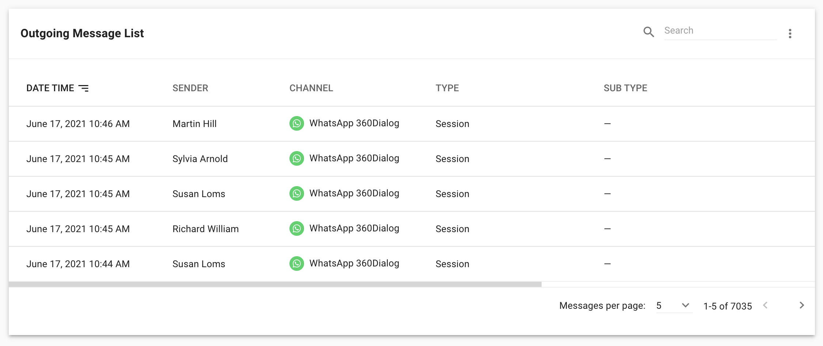The image size is (823, 346).
Task: Sort by the DATE TIME column header
Action: [50, 88]
